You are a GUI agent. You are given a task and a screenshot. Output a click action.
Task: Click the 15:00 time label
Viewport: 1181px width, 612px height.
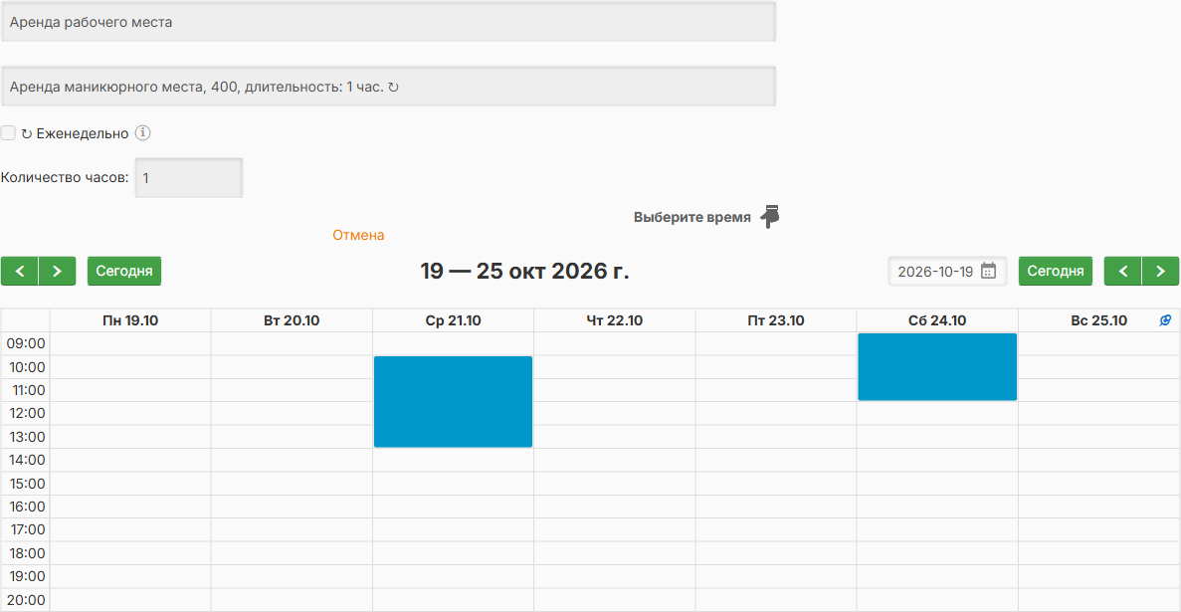point(26,483)
